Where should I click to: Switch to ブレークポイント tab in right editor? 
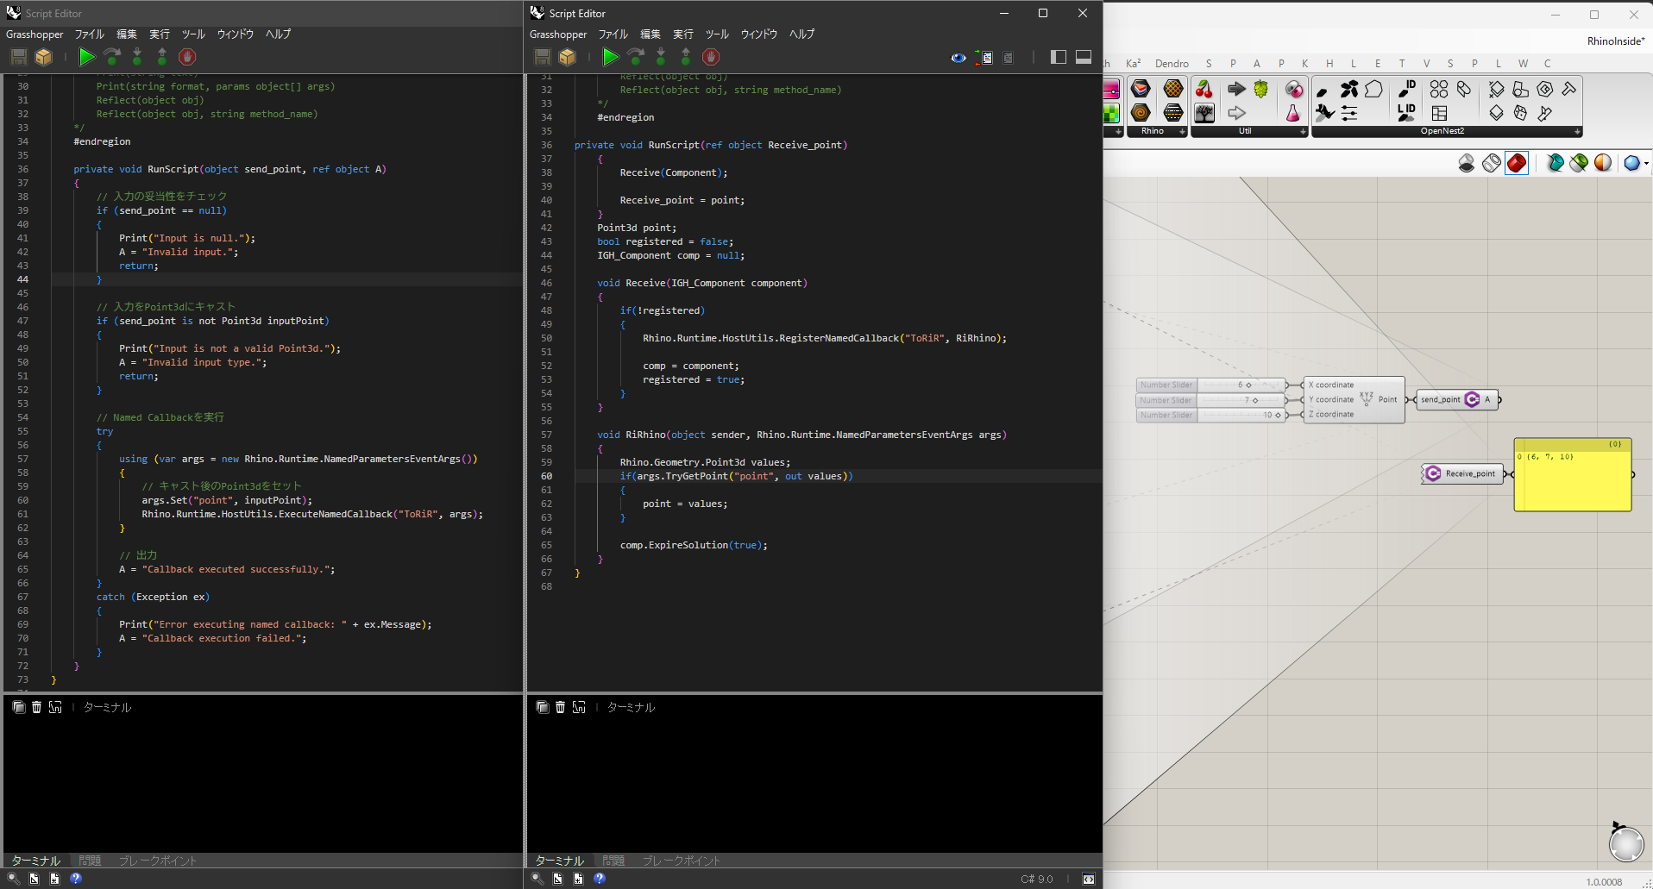point(681,861)
